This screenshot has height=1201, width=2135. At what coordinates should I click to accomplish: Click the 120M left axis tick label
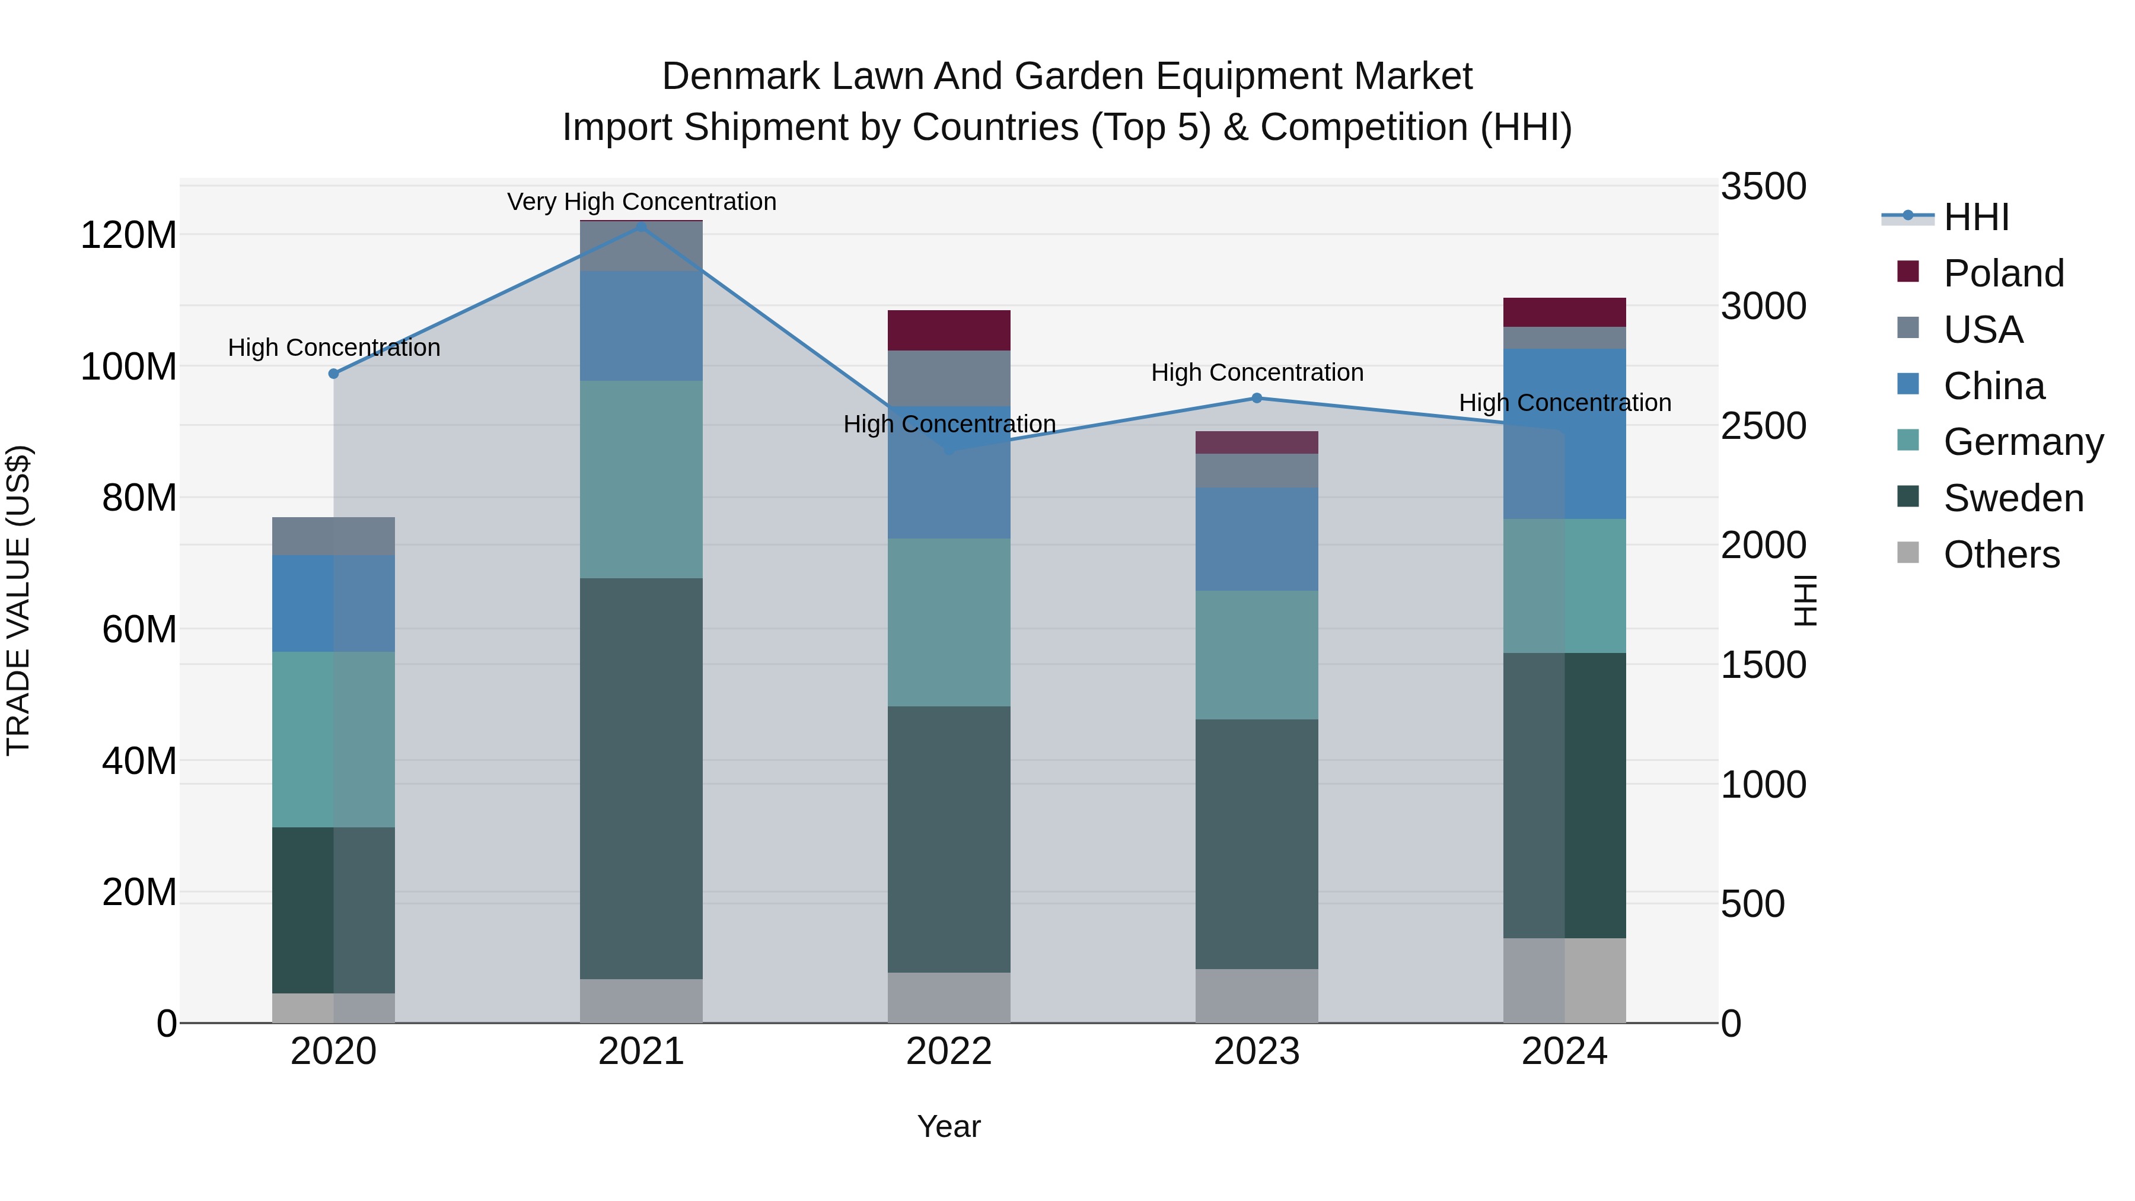pos(129,235)
